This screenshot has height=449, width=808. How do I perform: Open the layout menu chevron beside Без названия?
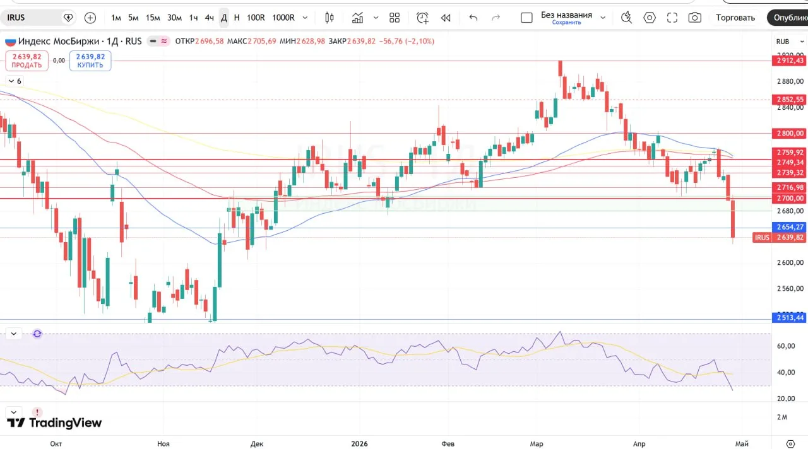(x=603, y=18)
